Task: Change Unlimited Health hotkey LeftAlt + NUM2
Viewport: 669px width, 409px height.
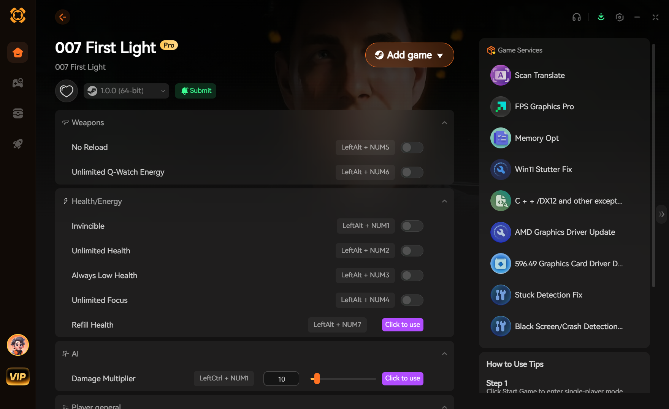Action: pos(365,251)
